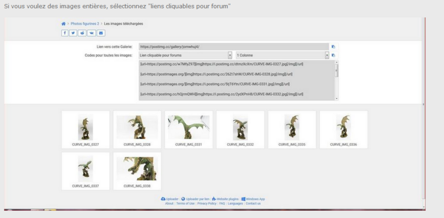Open thumbnail CURVE_IMG_0331
Viewport: 444px width, 218px height.
tap(189, 129)
